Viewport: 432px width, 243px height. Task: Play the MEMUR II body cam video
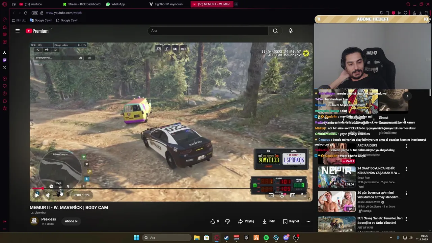click(x=37, y=195)
